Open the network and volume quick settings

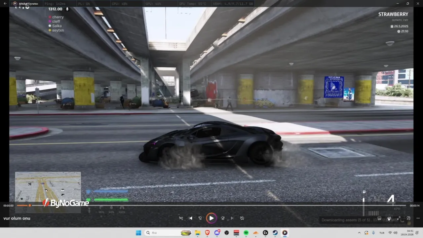(x=393, y=233)
